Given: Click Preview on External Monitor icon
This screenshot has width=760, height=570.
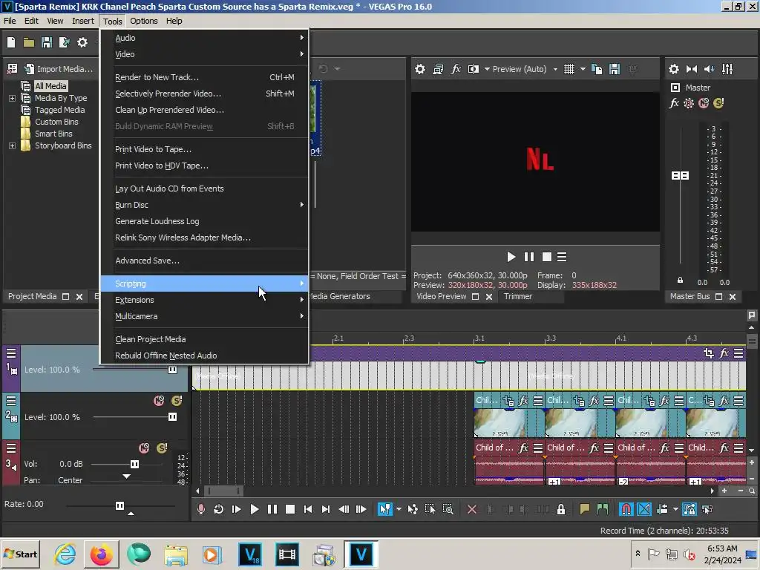Looking at the screenshot, I should pos(438,69).
